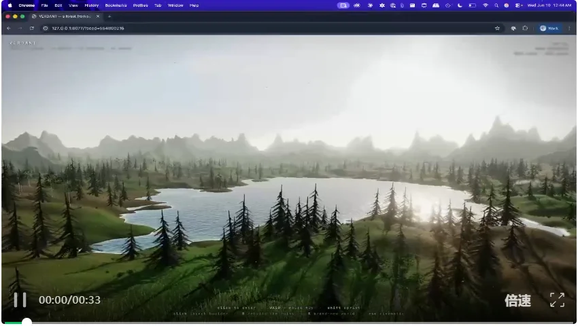Click the video progress bar thumb
This screenshot has width=578, height=326.
tap(27, 323)
